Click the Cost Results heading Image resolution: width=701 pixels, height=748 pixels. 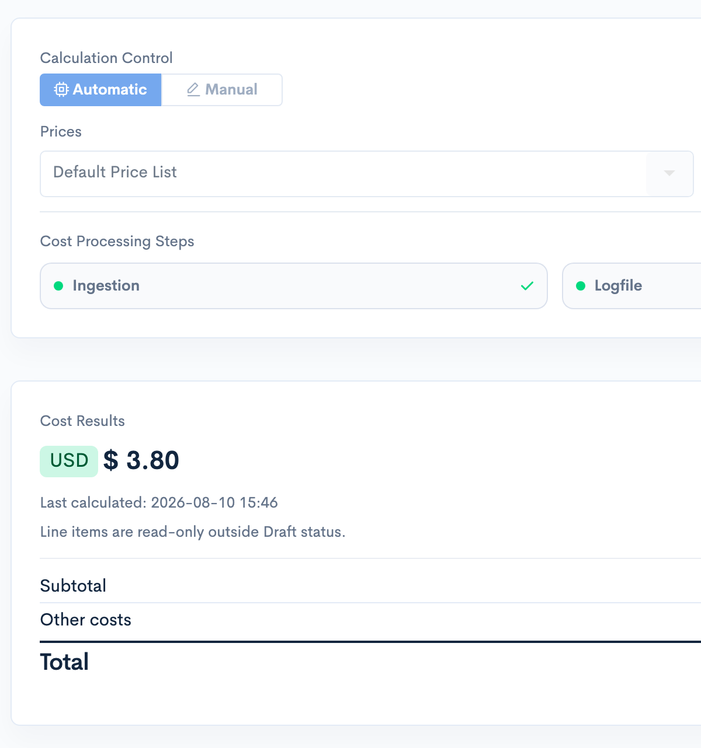coord(82,421)
